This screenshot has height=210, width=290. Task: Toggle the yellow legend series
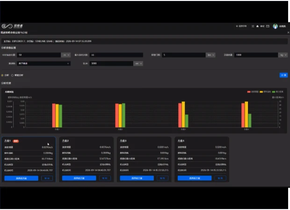(x=265, y=92)
